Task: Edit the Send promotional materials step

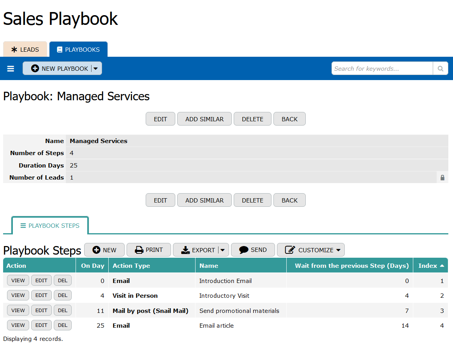Action: pos(41,310)
